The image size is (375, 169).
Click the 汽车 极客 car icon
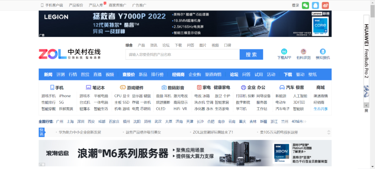click(282, 87)
